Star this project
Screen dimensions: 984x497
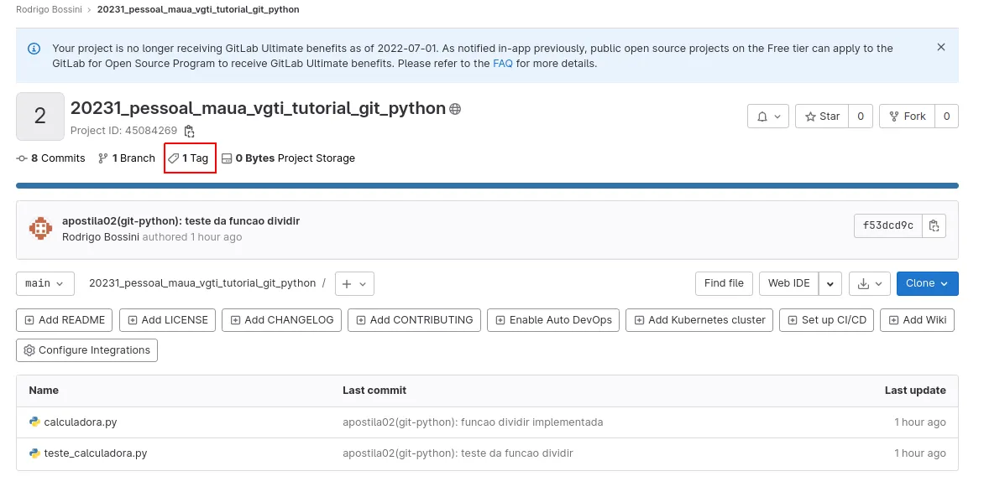point(822,116)
